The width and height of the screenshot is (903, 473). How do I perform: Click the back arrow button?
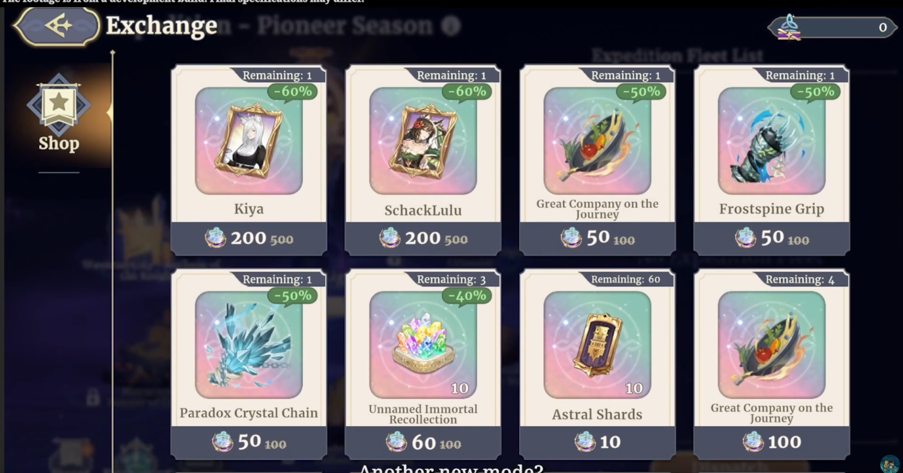tap(56, 26)
